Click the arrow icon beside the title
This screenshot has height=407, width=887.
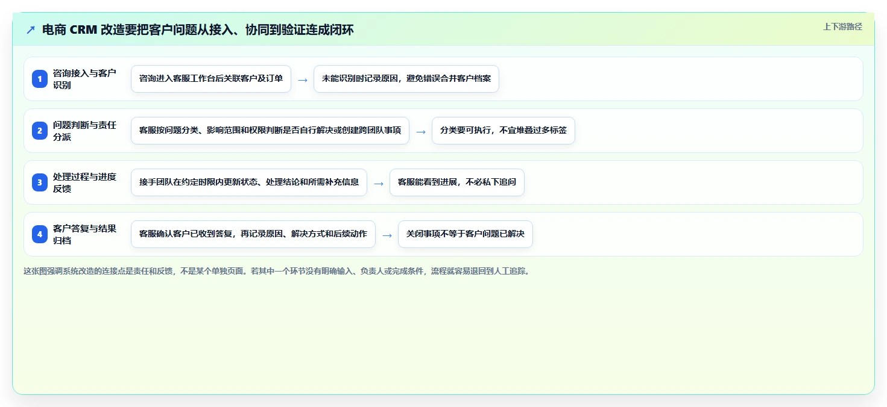pos(31,30)
